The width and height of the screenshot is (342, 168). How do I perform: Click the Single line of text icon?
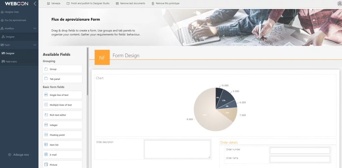[x=46, y=95]
